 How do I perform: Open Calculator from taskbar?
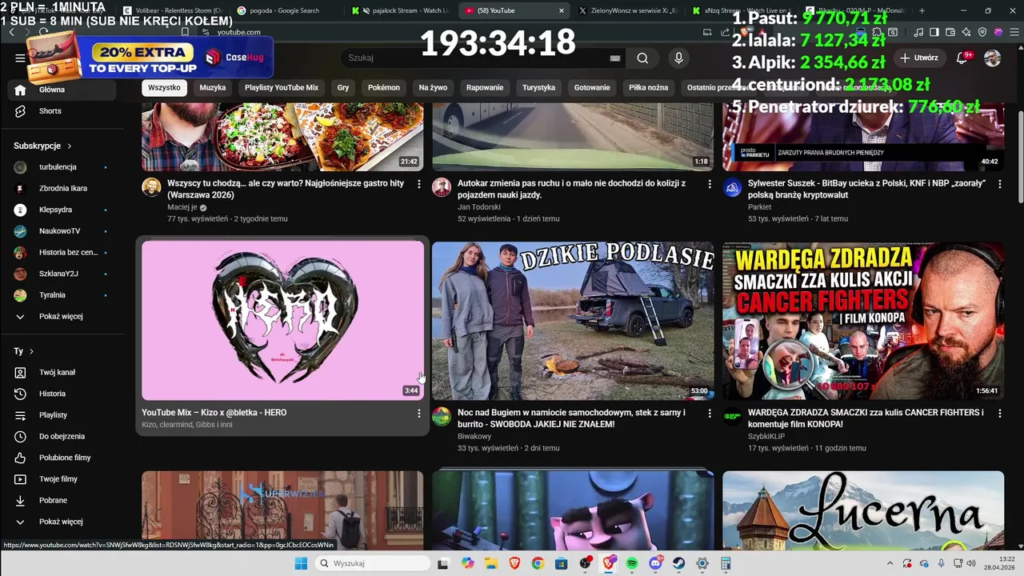click(x=726, y=563)
